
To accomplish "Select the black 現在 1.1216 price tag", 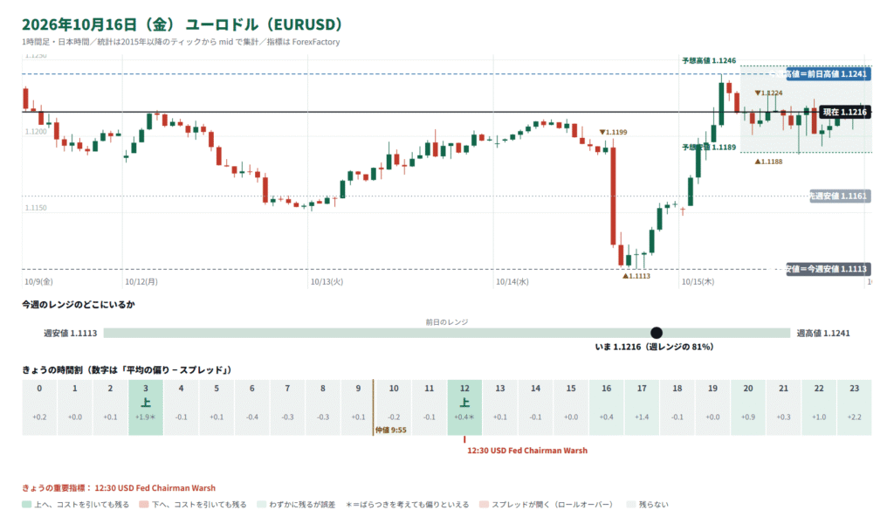I will 845,112.
